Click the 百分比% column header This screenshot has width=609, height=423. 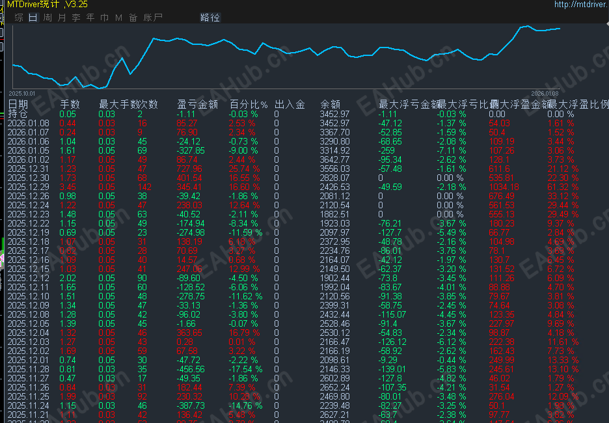248,104
